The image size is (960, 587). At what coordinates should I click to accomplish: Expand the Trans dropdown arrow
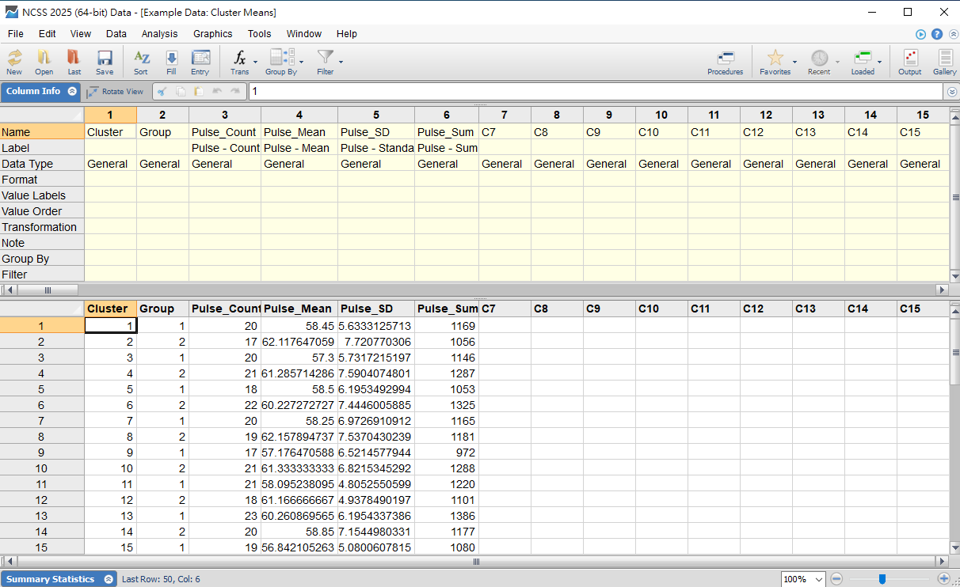pos(255,62)
